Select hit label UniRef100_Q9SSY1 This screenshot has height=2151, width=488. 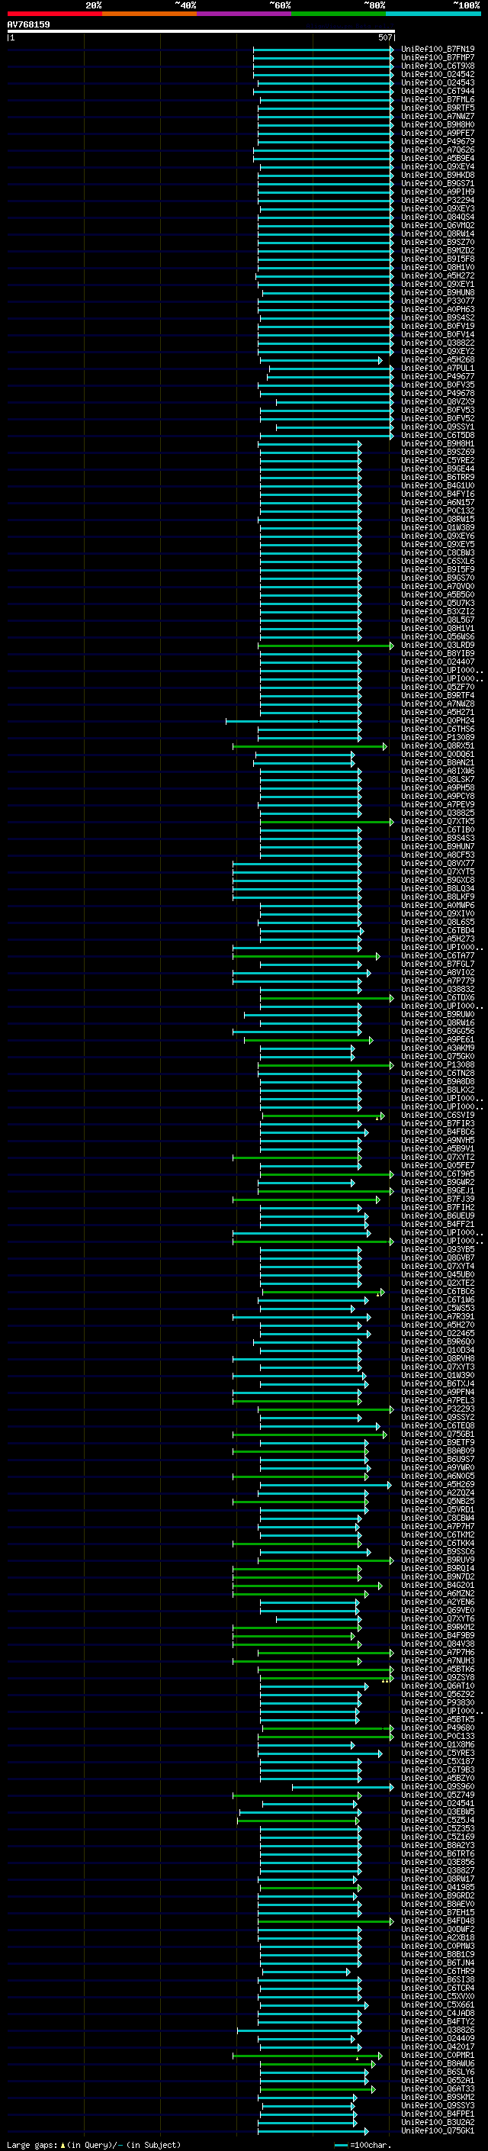438,427
